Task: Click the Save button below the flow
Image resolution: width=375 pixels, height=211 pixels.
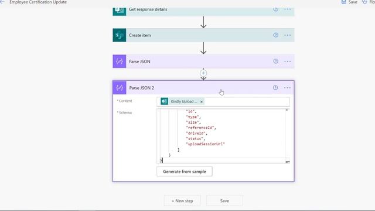Action: (x=224, y=201)
